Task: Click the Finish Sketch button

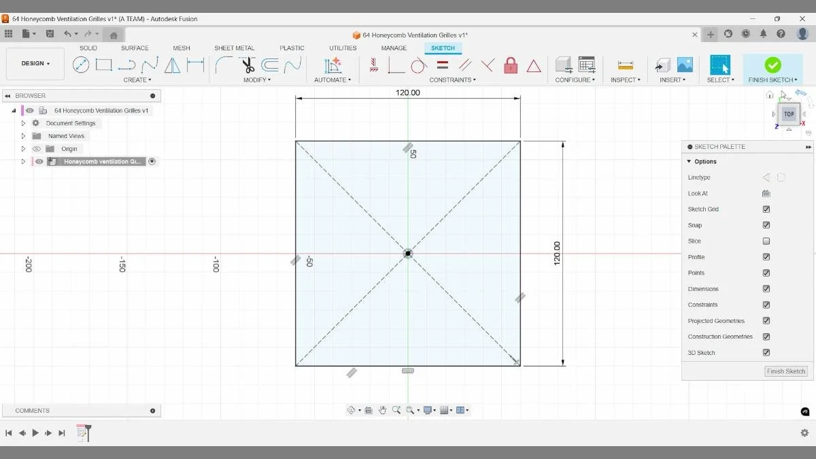Action: [x=772, y=65]
